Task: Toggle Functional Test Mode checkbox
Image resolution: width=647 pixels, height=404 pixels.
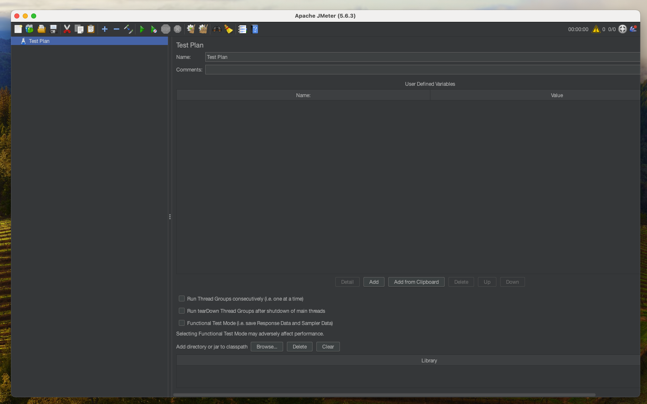Action: pos(182,323)
